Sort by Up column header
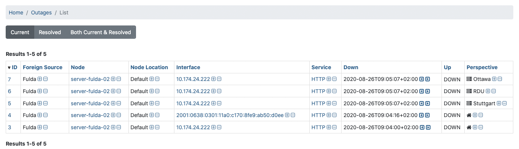Screen dimensions: 519x149 tap(448, 67)
